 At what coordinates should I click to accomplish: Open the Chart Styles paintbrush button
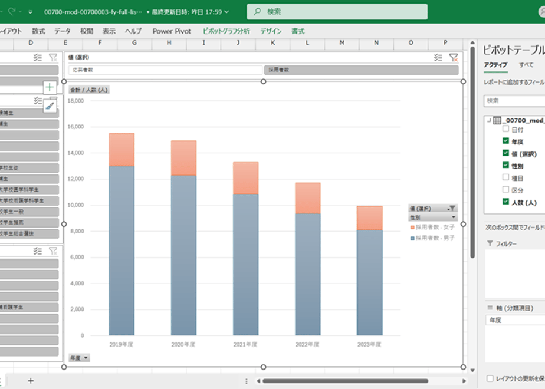coord(50,106)
